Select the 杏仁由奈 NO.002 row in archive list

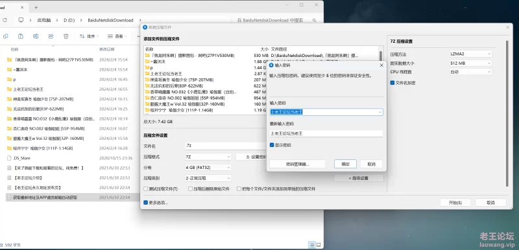pyautogui.click(x=206, y=98)
